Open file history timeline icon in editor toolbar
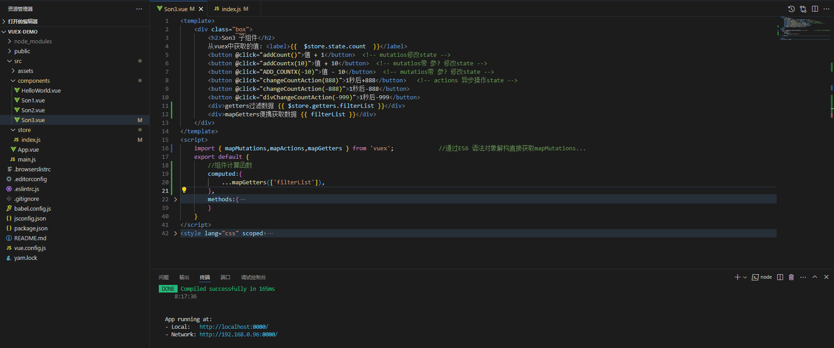Screen dimensions: 834x348 pyautogui.click(x=791, y=9)
